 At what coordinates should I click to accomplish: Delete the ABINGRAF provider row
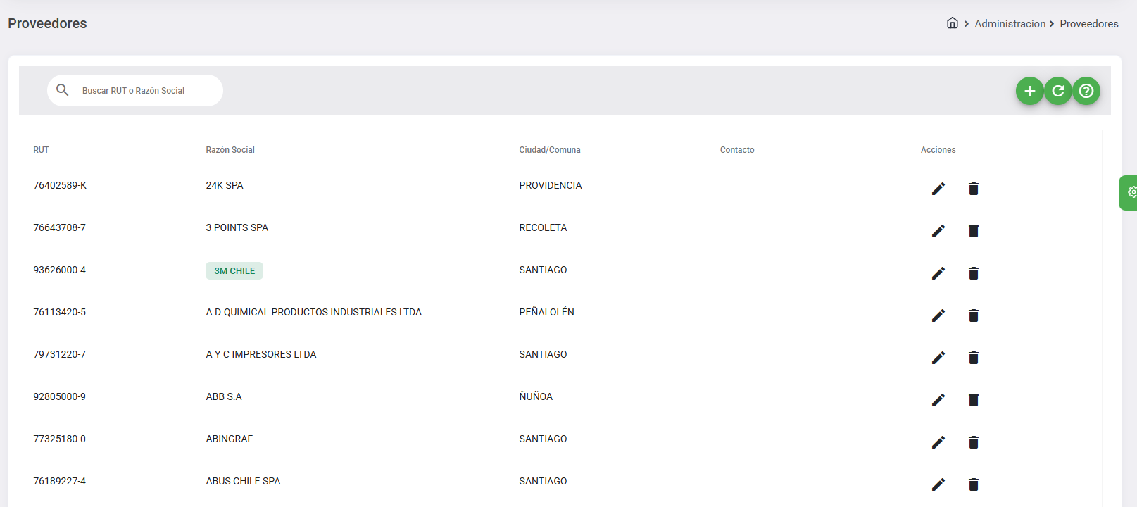click(973, 442)
